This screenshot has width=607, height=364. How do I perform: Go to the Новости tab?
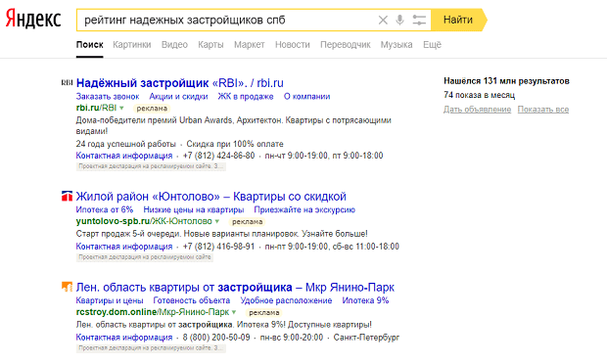(293, 45)
